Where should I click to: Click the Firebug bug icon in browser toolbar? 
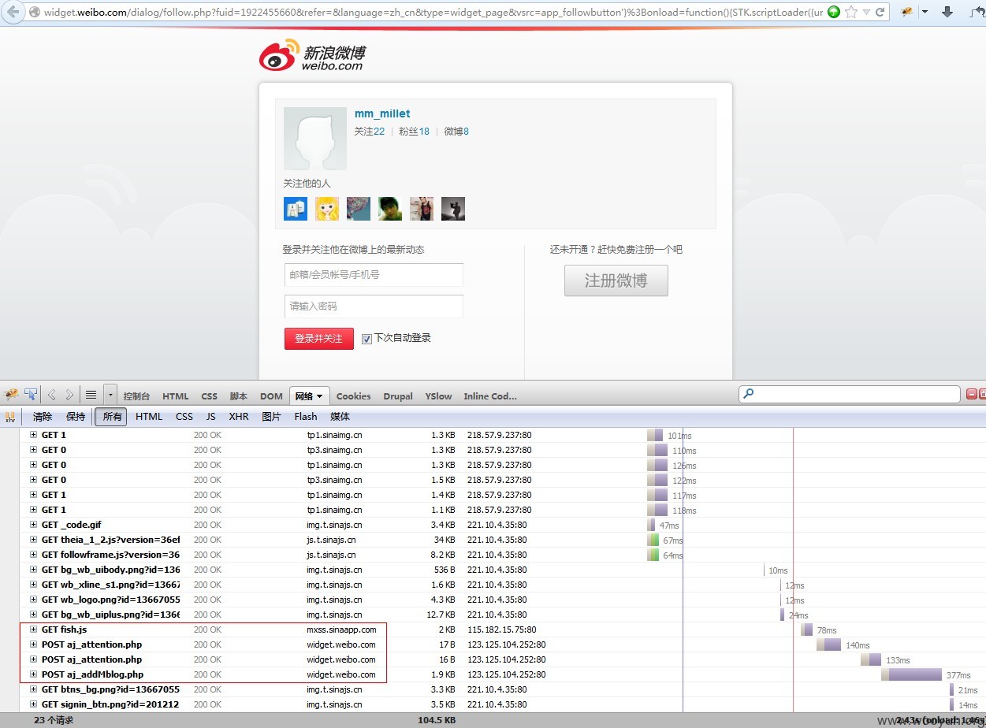[x=907, y=12]
